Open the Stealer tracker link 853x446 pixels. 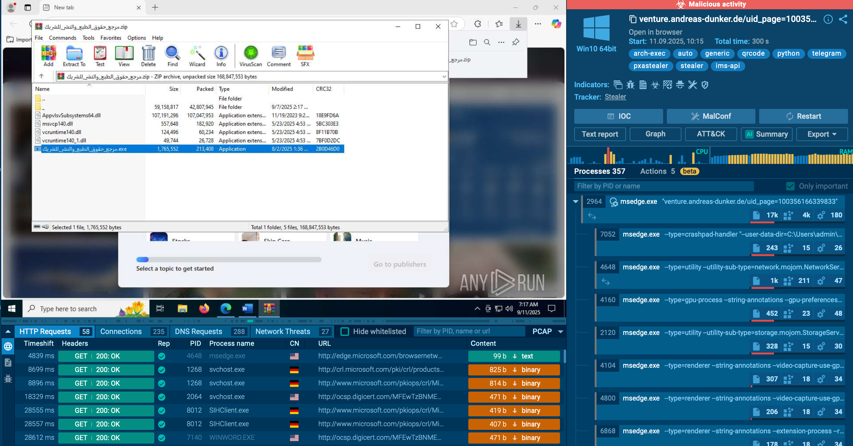click(x=615, y=97)
